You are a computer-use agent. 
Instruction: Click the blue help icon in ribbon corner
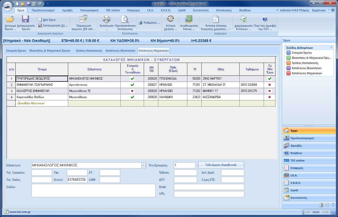[x=333, y=10]
